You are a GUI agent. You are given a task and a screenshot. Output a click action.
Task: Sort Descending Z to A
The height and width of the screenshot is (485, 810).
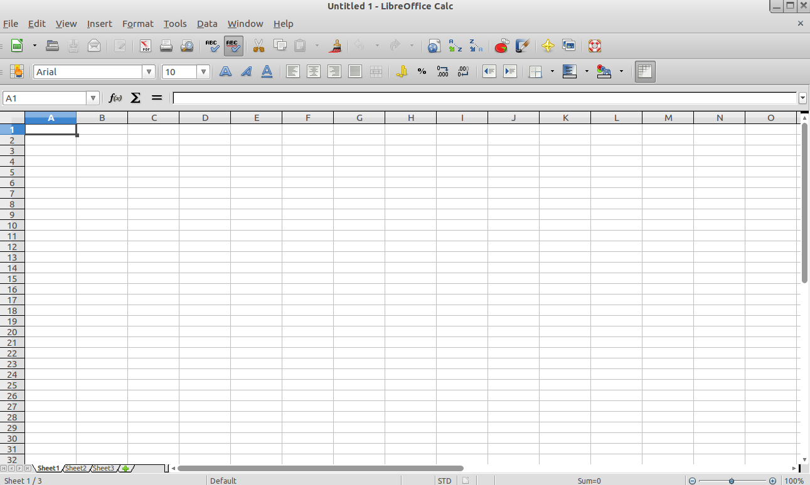476,46
